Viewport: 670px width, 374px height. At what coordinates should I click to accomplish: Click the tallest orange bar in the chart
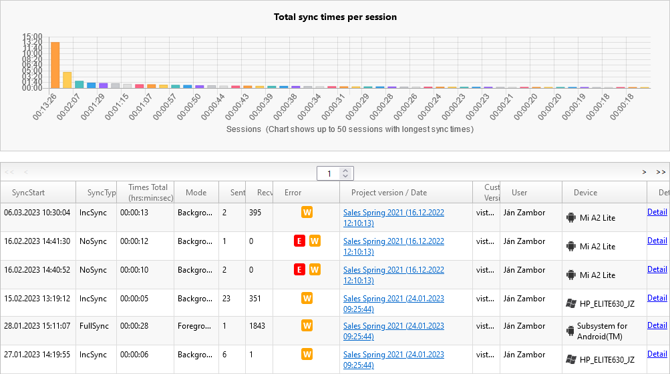[x=55, y=65]
